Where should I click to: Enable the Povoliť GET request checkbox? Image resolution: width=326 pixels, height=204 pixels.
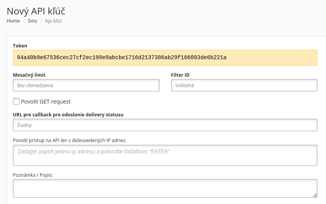[16, 102]
